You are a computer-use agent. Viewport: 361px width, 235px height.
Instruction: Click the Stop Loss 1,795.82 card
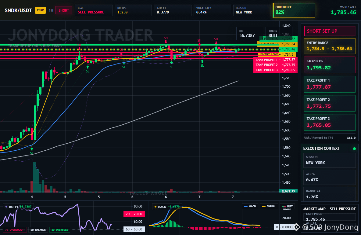tap(330, 65)
